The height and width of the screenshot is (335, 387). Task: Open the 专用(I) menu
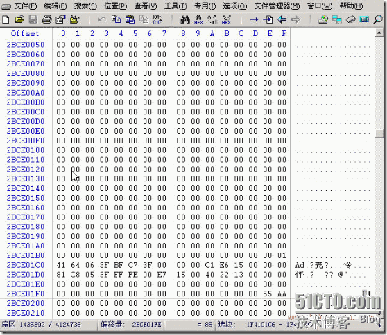(205, 6)
